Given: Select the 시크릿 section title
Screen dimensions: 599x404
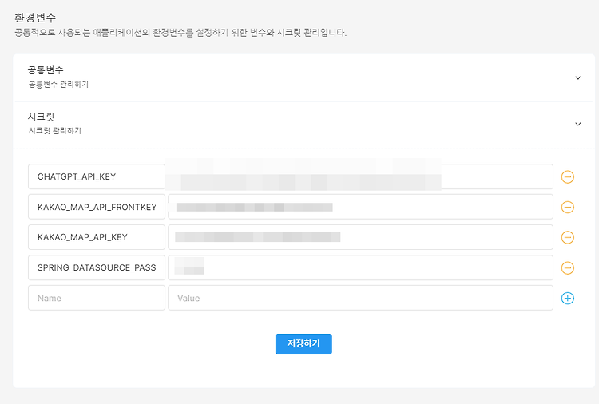Looking at the screenshot, I should pyautogui.click(x=42, y=117).
